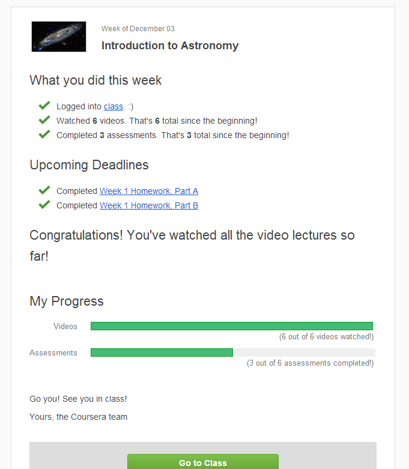The width and height of the screenshot is (409, 469).
Task: Click the 'Week of December 03' date text
Action: 138,29
